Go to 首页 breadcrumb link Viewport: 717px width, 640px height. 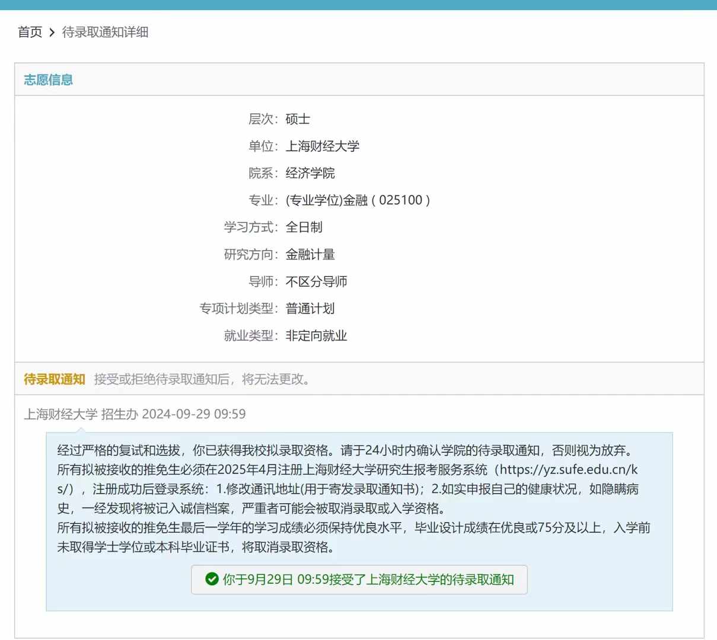(x=30, y=32)
